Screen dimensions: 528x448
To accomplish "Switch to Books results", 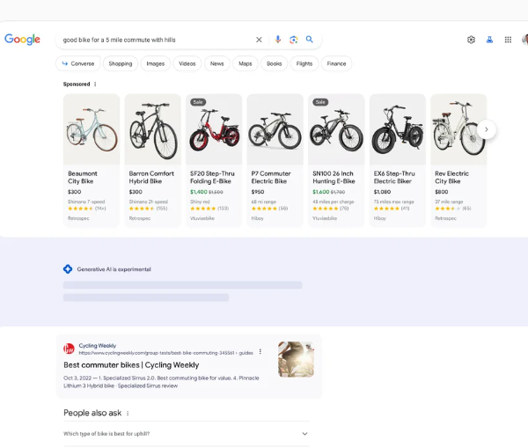I will point(275,63).
